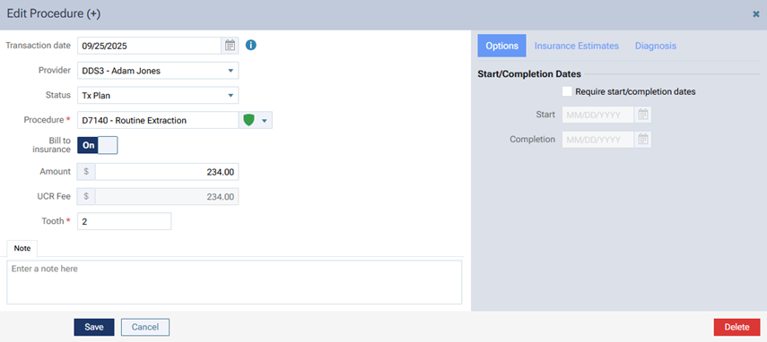
Task: Click the Bill to insurance label
Action: coord(51,145)
